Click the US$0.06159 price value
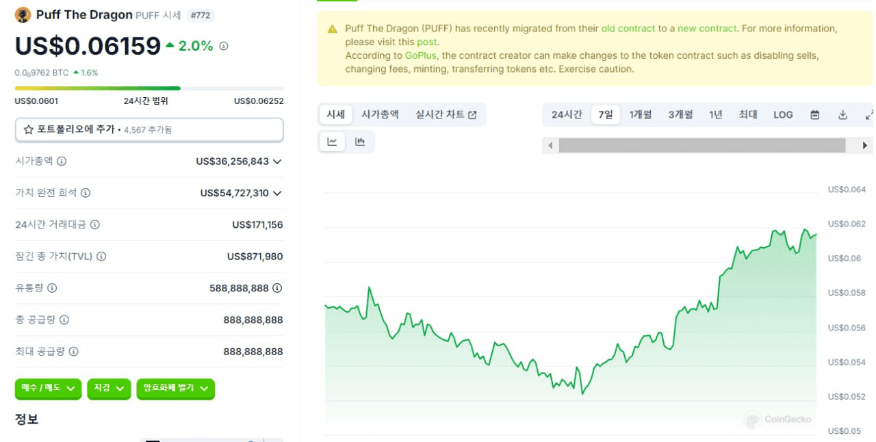This screenshot has width=876, height=442. point(88,46)
